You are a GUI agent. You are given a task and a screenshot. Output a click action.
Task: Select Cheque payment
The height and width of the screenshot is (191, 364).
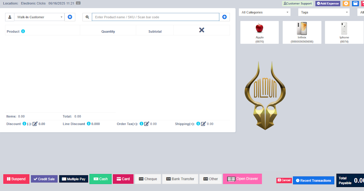pyautogui.click(x=148, y=179)
